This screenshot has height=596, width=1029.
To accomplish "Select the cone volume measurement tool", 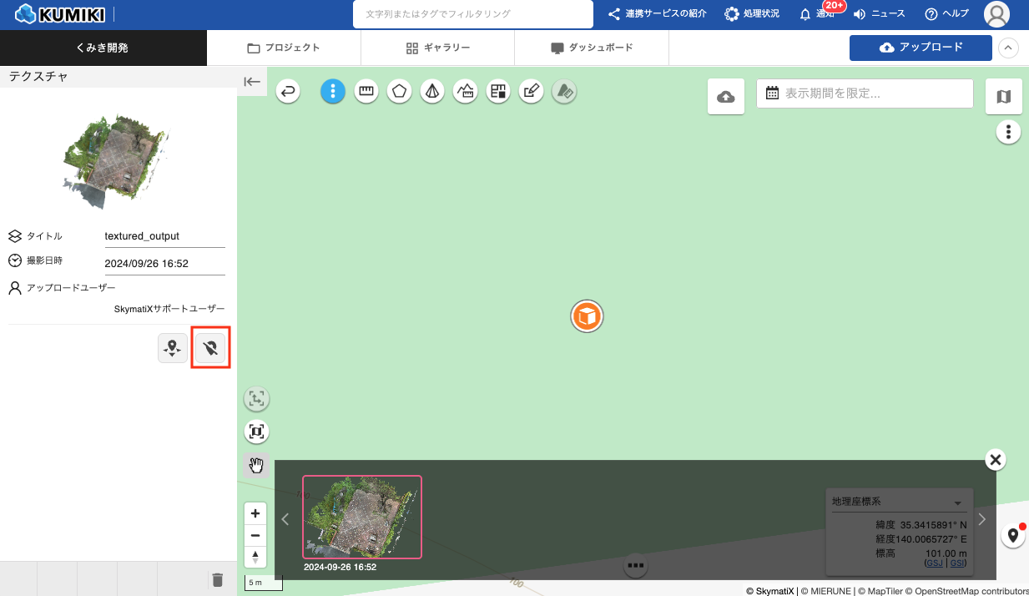I will 432,92.
